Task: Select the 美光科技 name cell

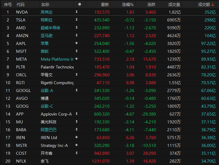Action: click(x=49, y=122)
